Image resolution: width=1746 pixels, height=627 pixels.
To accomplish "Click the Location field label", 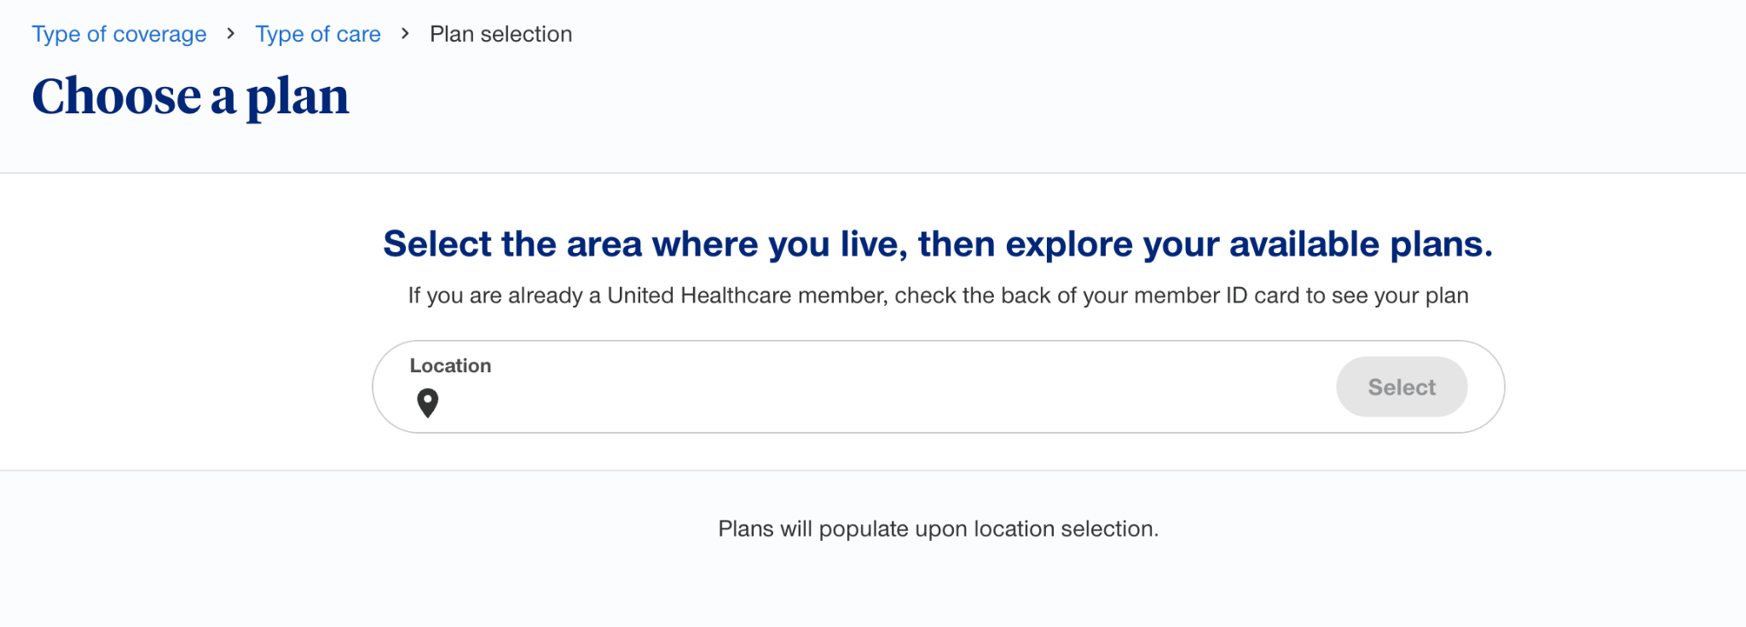I will coord(450,365).
